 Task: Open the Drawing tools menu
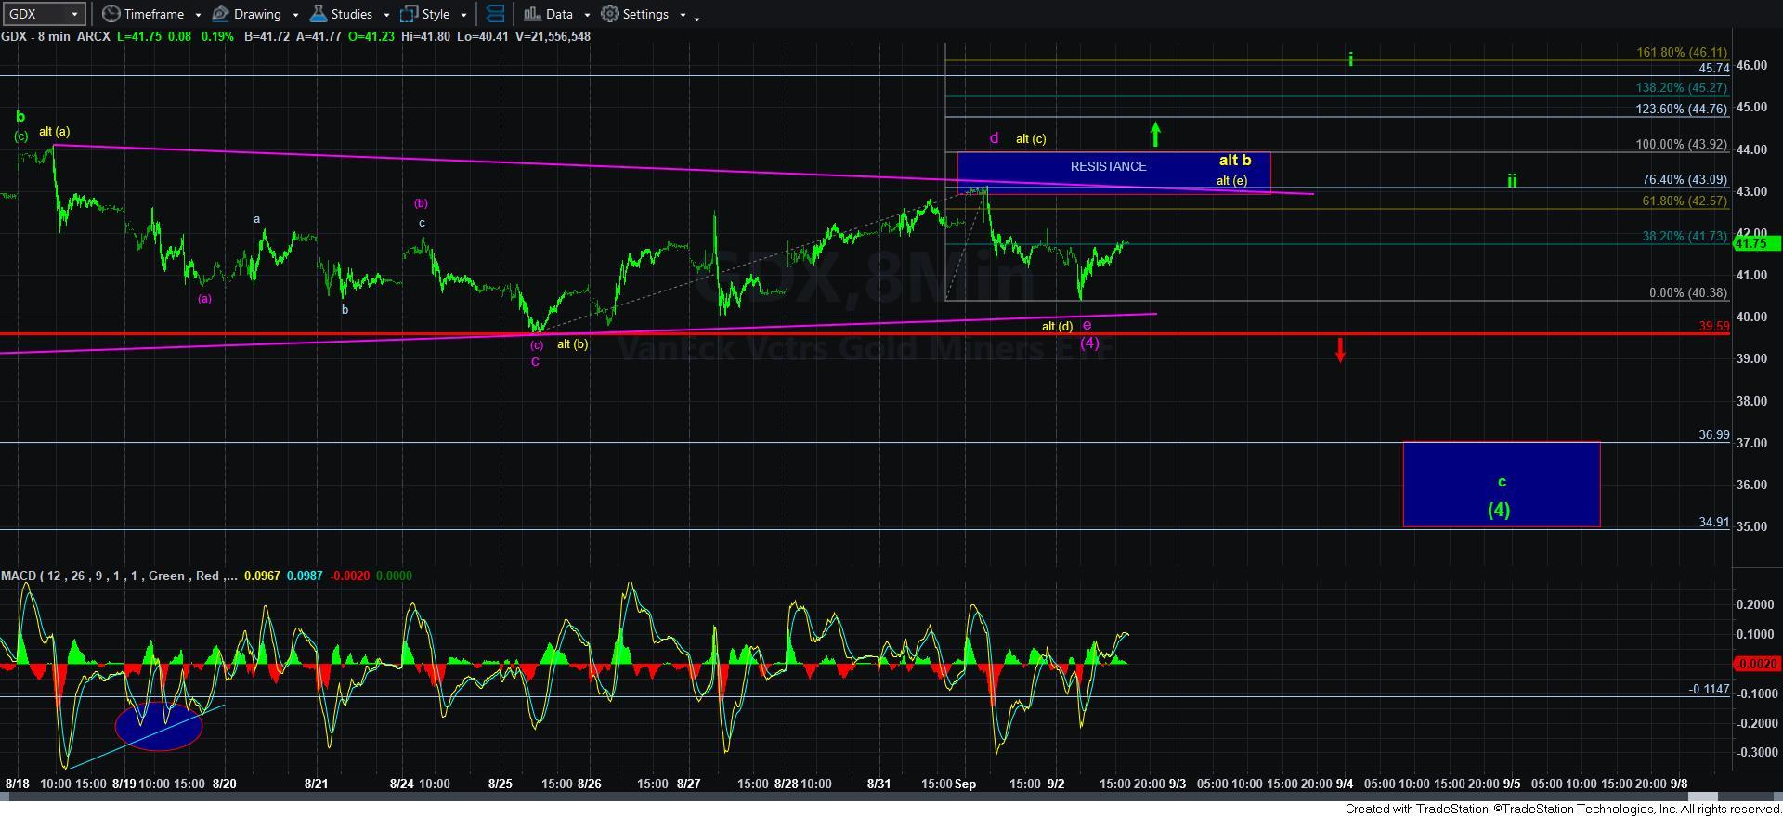pyautogui.click(x=254, y=14)
